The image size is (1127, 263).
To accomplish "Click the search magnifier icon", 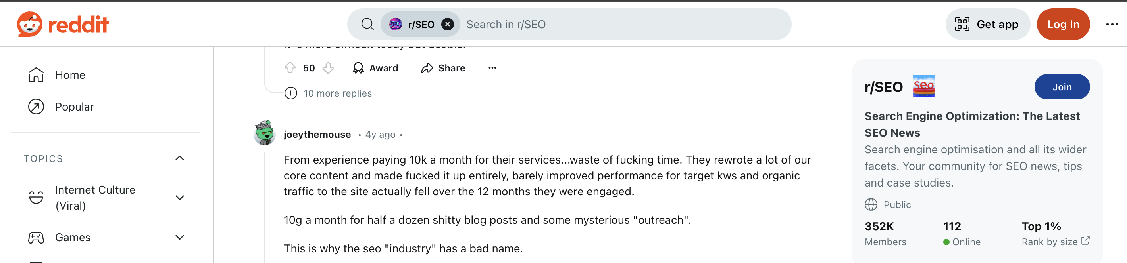I will pos(367,25).
